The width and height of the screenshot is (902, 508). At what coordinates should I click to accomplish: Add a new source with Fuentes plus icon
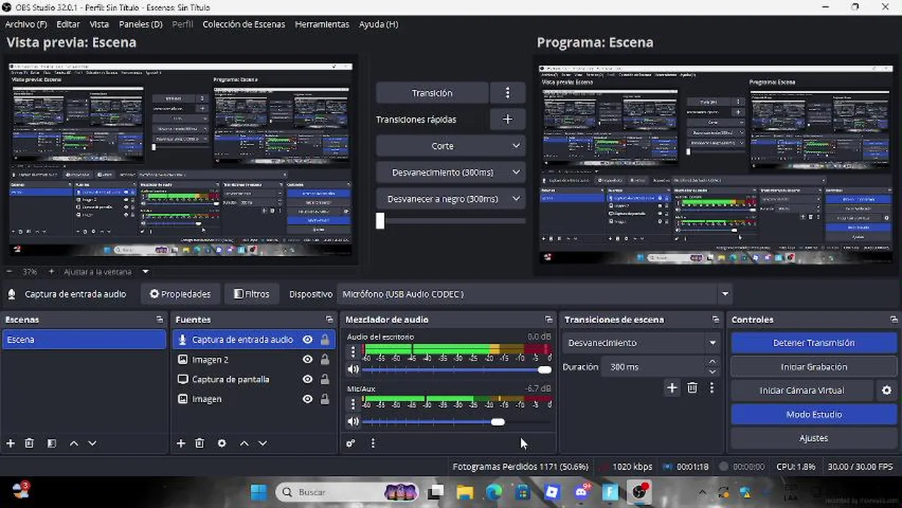pyautogui.click(x=181, y=443)
